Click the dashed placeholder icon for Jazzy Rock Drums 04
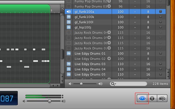The width and height of the screenshot is (175, 109). point(69,33)
